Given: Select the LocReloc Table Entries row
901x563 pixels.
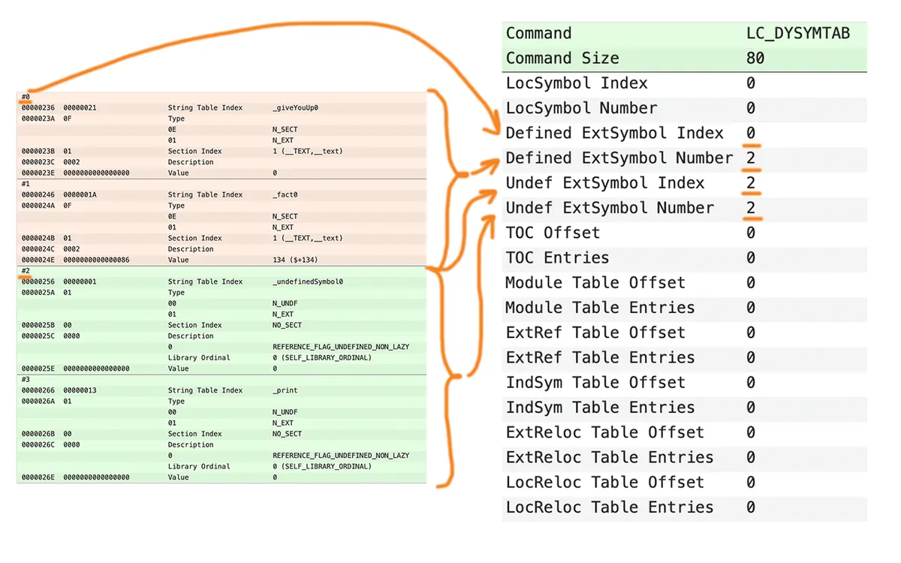Looking at the screenshot, I should coord(684,507).
